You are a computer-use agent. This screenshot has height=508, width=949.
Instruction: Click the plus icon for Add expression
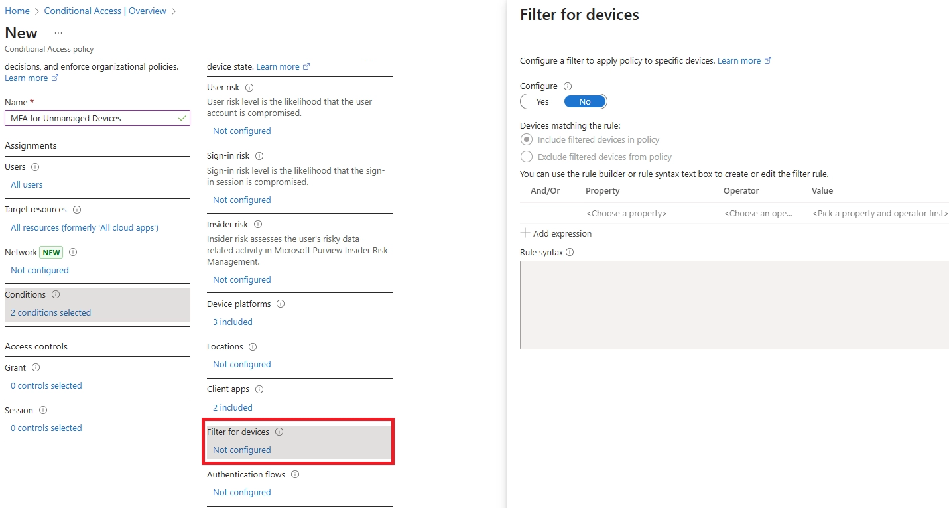[525, 233]
